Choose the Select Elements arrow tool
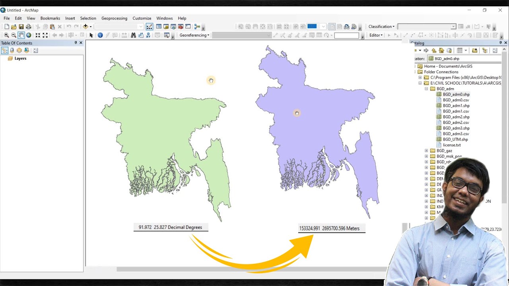This screenshot has width=509, height=286. click(x=91, y=35)
